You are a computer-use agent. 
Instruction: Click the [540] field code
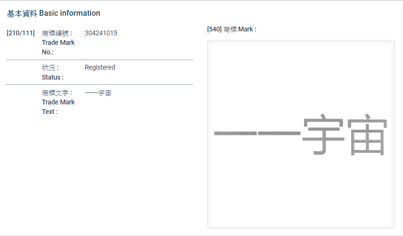tap(214, 29)
